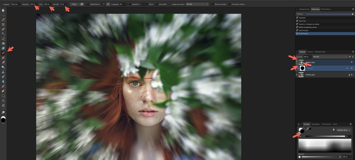The width and height of the screenshot is (355, 160).
Task: Switch to the Échantillons tab
Action: tap(326, 9)
